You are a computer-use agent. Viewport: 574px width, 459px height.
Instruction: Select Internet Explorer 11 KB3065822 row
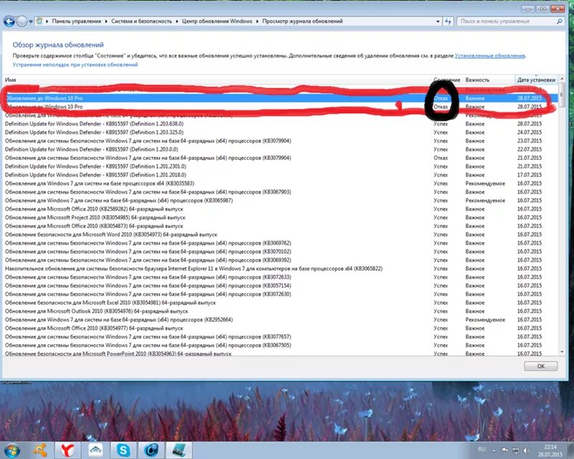(x=281, y=268)
